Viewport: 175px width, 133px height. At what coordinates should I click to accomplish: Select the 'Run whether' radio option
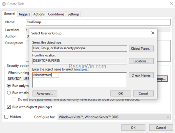tap(9, 93)
